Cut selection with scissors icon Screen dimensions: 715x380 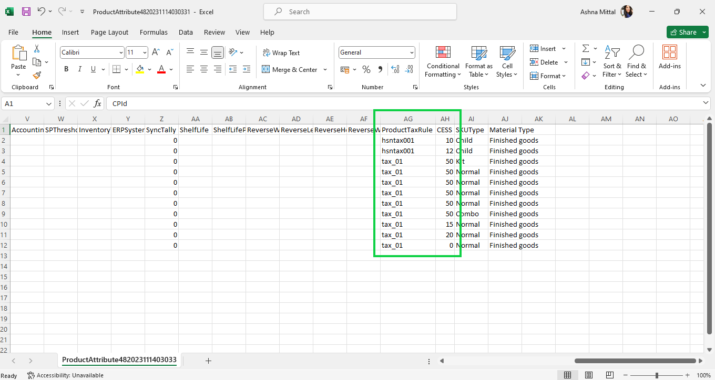(37, 49)
